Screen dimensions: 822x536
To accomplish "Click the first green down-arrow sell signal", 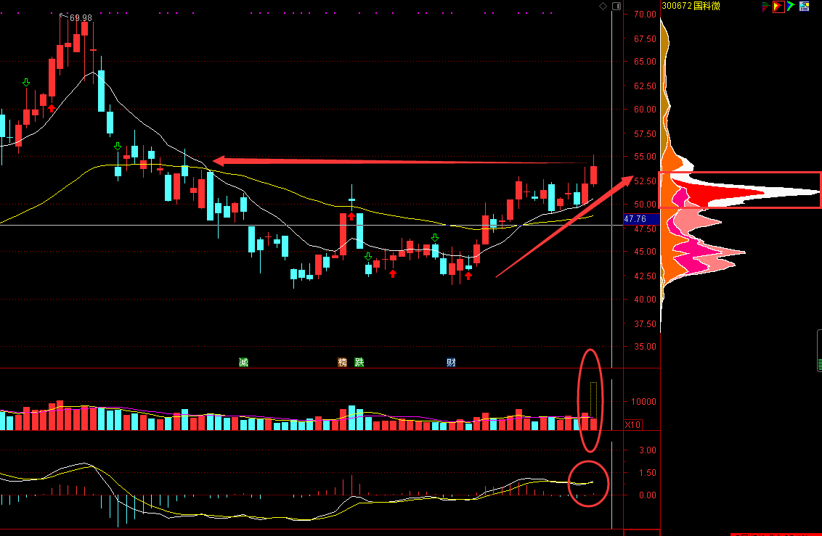I will click(x=26, y=83).
